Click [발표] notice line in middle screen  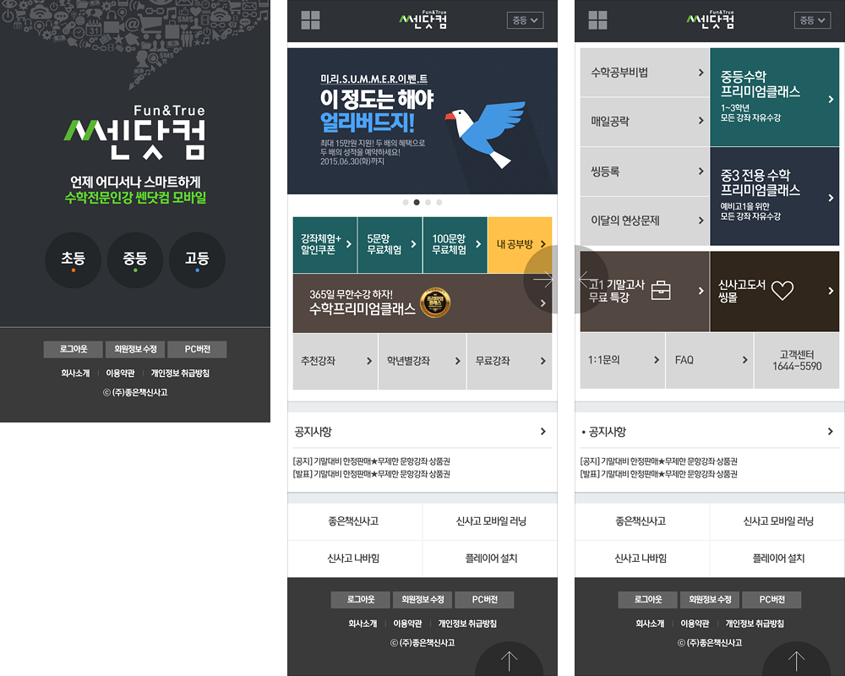point(371,474)
